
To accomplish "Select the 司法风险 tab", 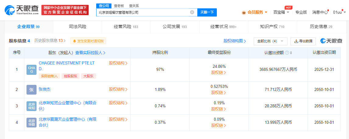I will coord(77,27).
